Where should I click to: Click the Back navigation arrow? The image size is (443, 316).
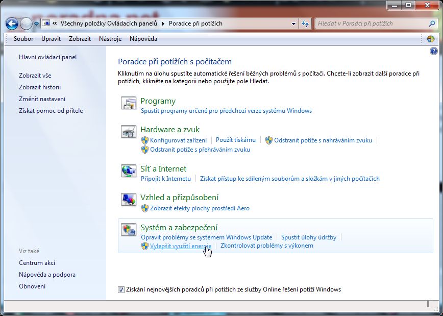click(12, 24)
